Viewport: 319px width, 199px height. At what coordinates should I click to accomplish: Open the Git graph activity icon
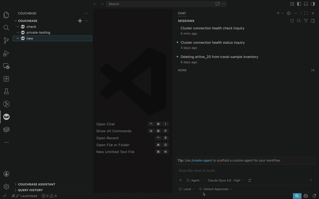6,104
